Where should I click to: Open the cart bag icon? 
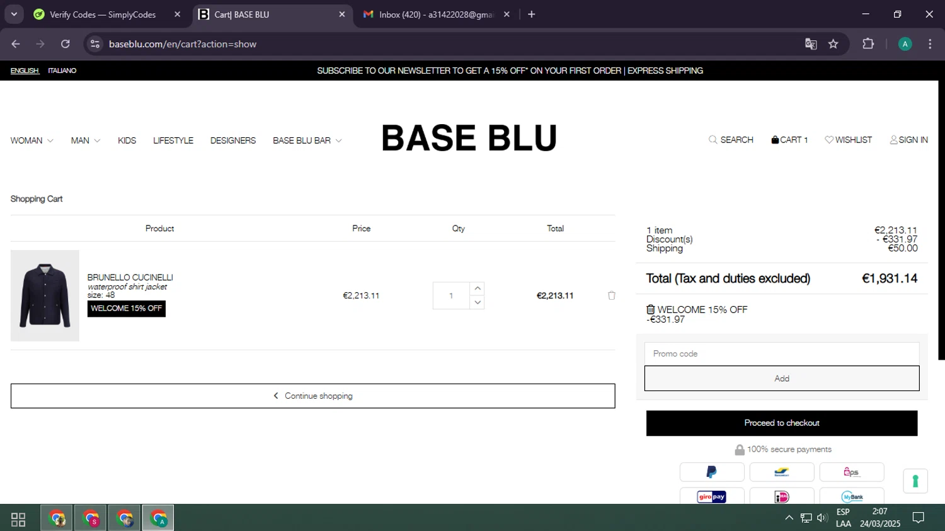tap(775, 140)
